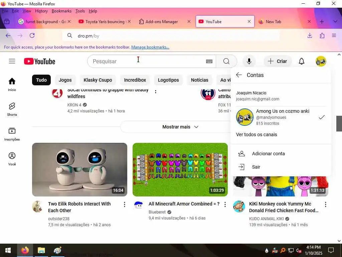
Task: Open the Bookmarks menu
Action: point(61,11)
